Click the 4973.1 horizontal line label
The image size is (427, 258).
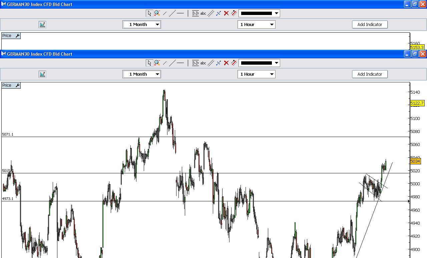[x=8, y=199]
